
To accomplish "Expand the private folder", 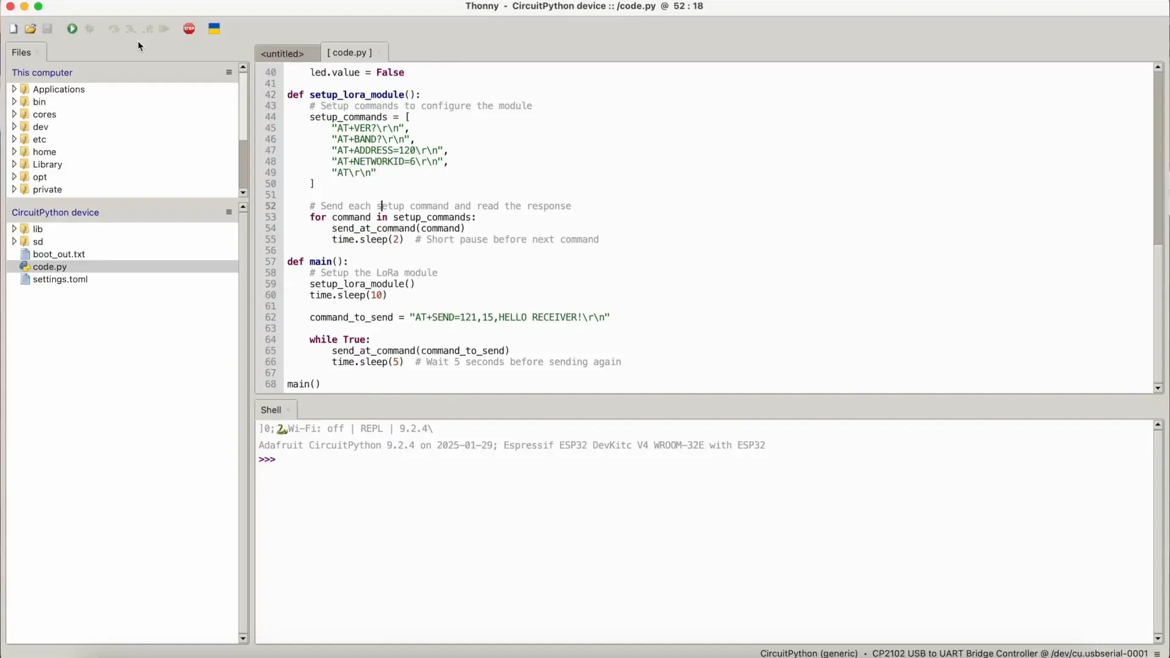I will click(x=14, y=190).
